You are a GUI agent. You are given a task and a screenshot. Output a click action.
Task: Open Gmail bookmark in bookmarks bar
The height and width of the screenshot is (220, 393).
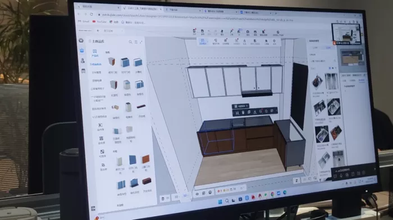tap(84, 21)
